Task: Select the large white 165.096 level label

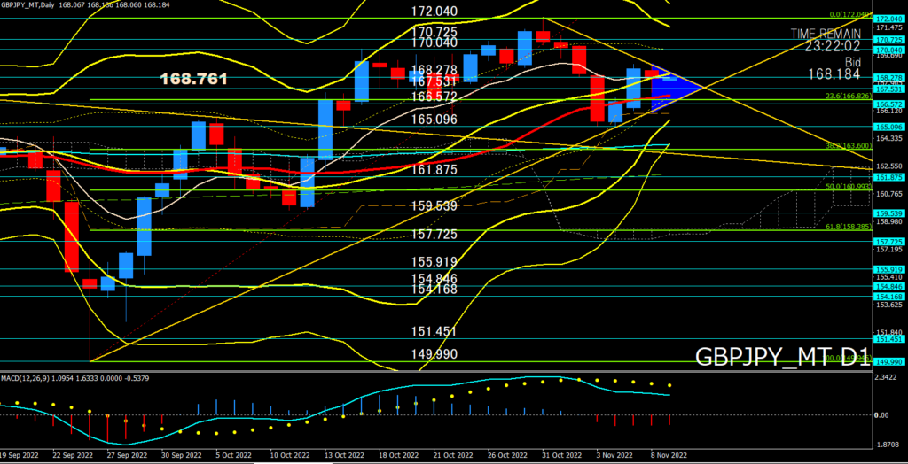Action: (434, 120)
